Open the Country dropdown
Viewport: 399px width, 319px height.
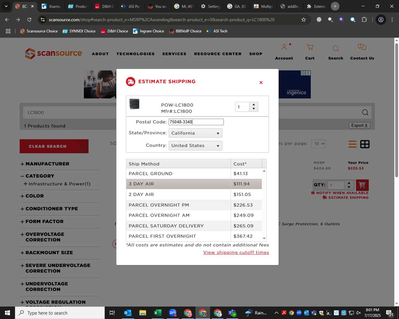[x=195, y=145]
